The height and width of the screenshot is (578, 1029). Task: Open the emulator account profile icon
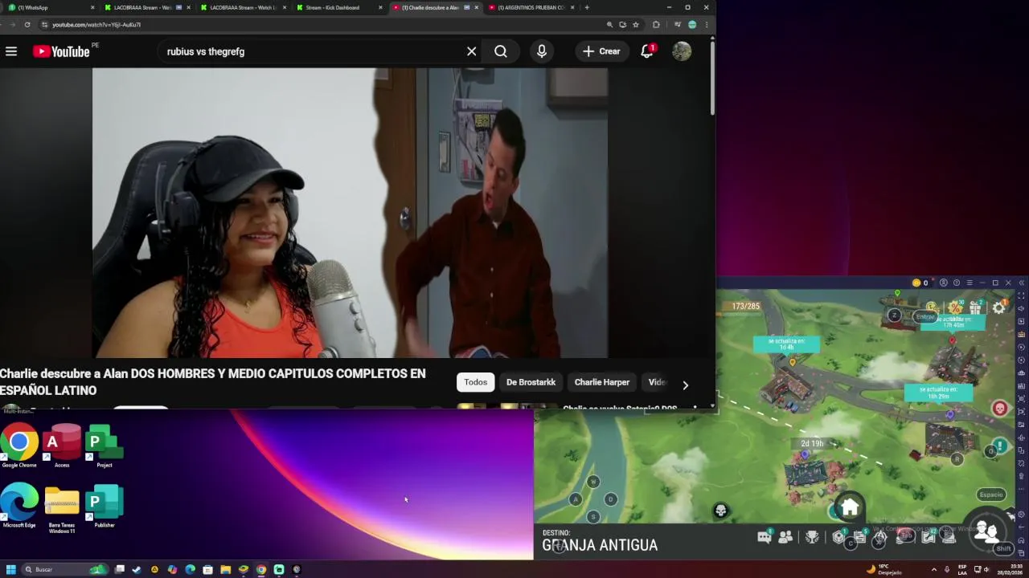click(944, 283)
